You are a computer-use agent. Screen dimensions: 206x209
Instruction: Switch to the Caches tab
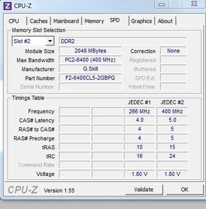(x=39, y=21)
